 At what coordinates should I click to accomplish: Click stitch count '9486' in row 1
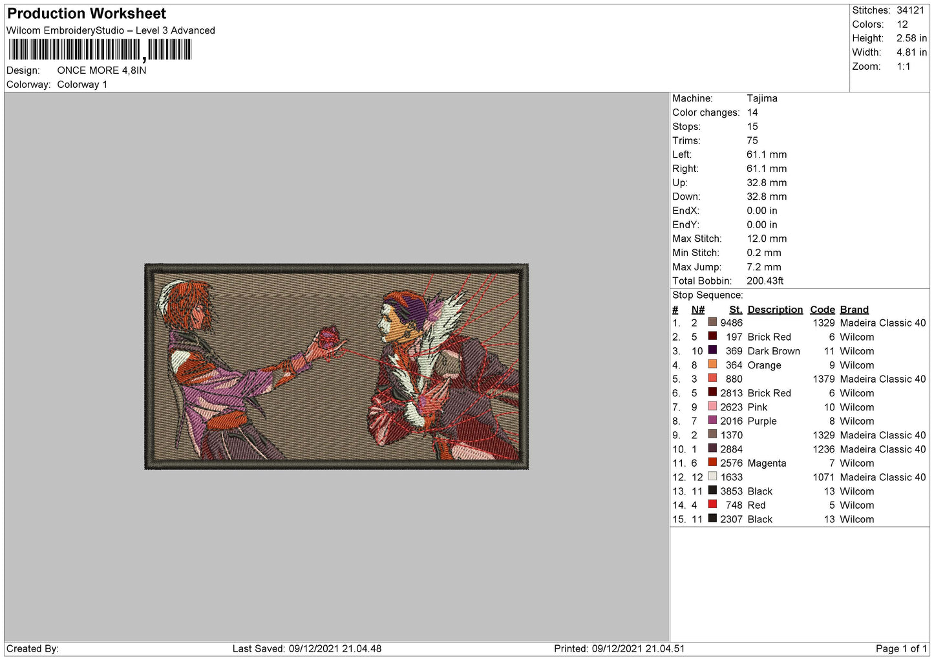(x=732, y=323)
